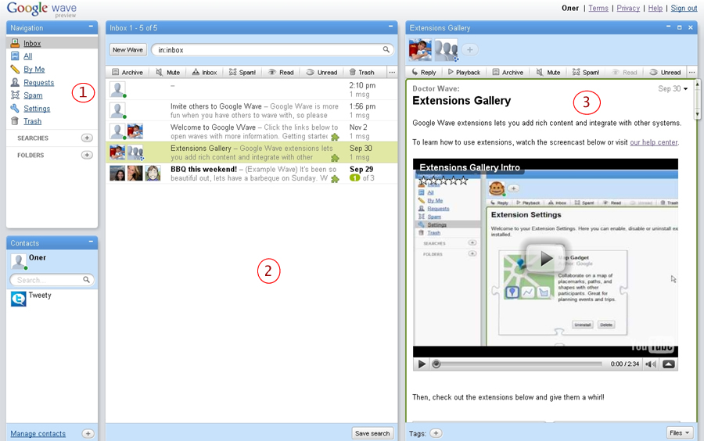
Task: Add a new saved search with plus
Action: (87, 138)
